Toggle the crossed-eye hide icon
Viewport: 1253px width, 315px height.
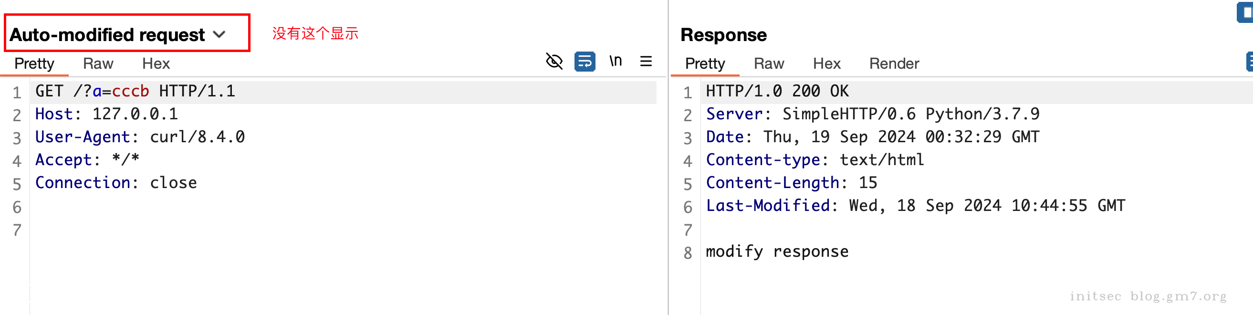pos(554,62)
